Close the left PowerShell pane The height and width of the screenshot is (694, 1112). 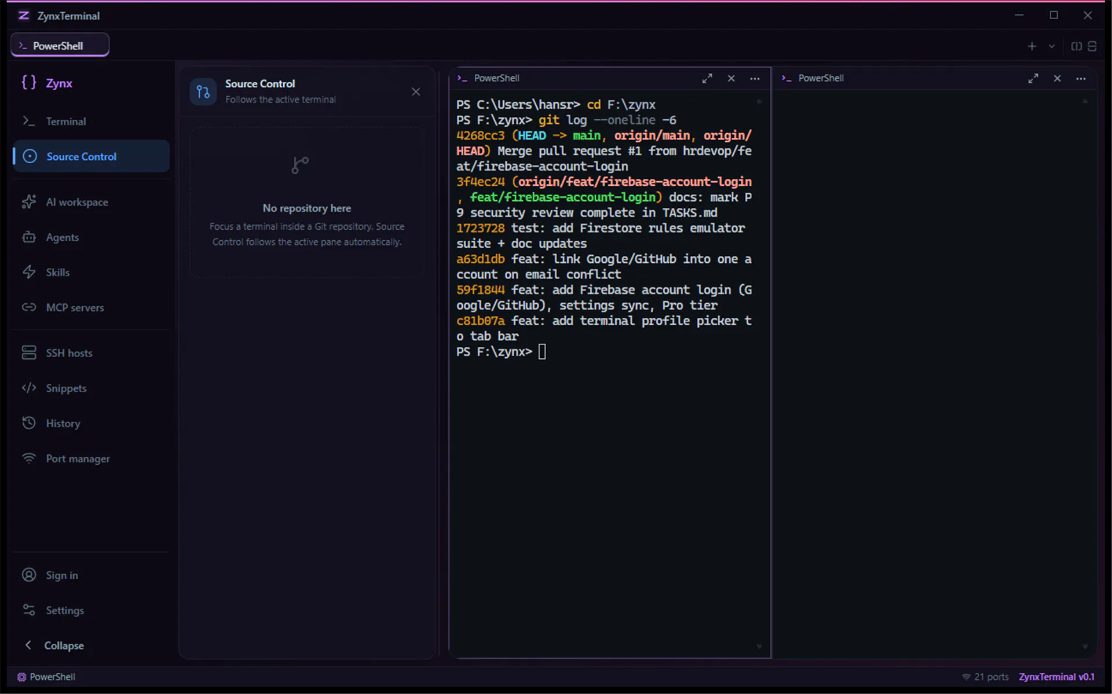[731, 78]
